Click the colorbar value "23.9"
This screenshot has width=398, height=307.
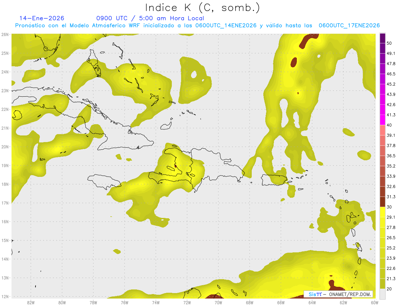391,258
